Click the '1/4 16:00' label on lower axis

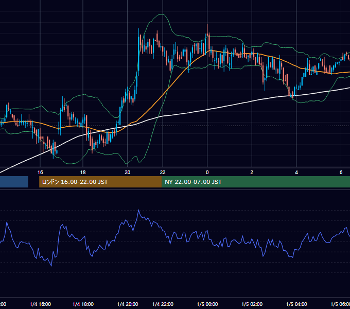[40, 304]
